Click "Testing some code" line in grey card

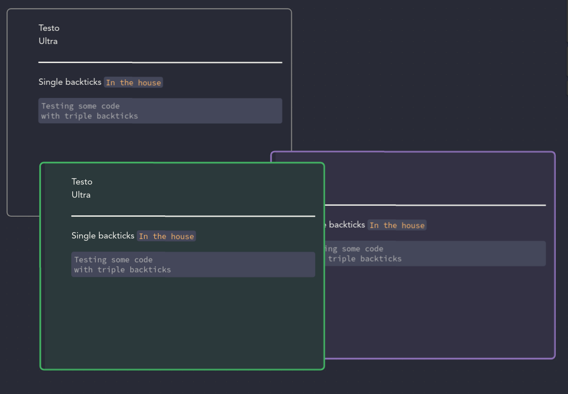[80, 106]
